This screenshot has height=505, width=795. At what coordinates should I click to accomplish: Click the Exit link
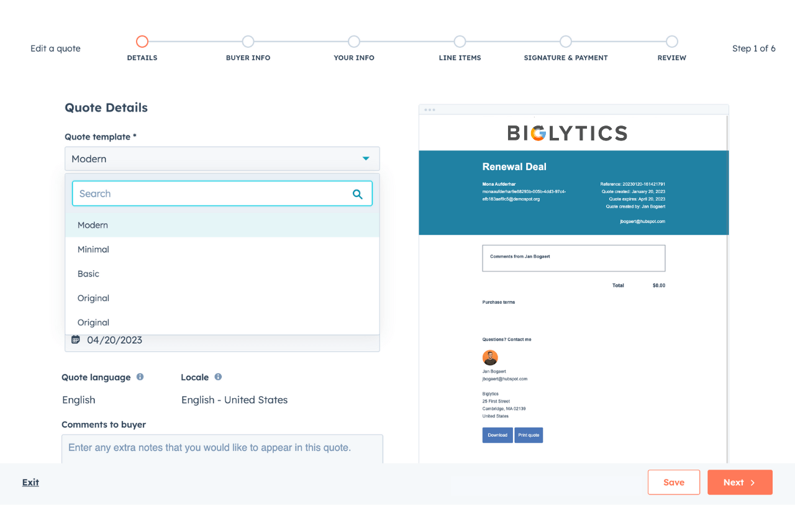30,482
